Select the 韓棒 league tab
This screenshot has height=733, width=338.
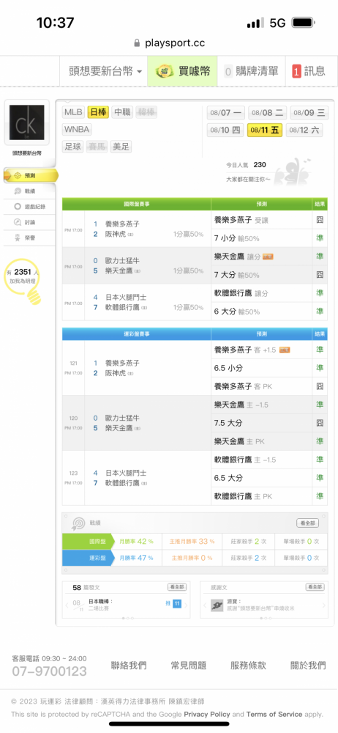pyautogui.click(x=146, y=112)
